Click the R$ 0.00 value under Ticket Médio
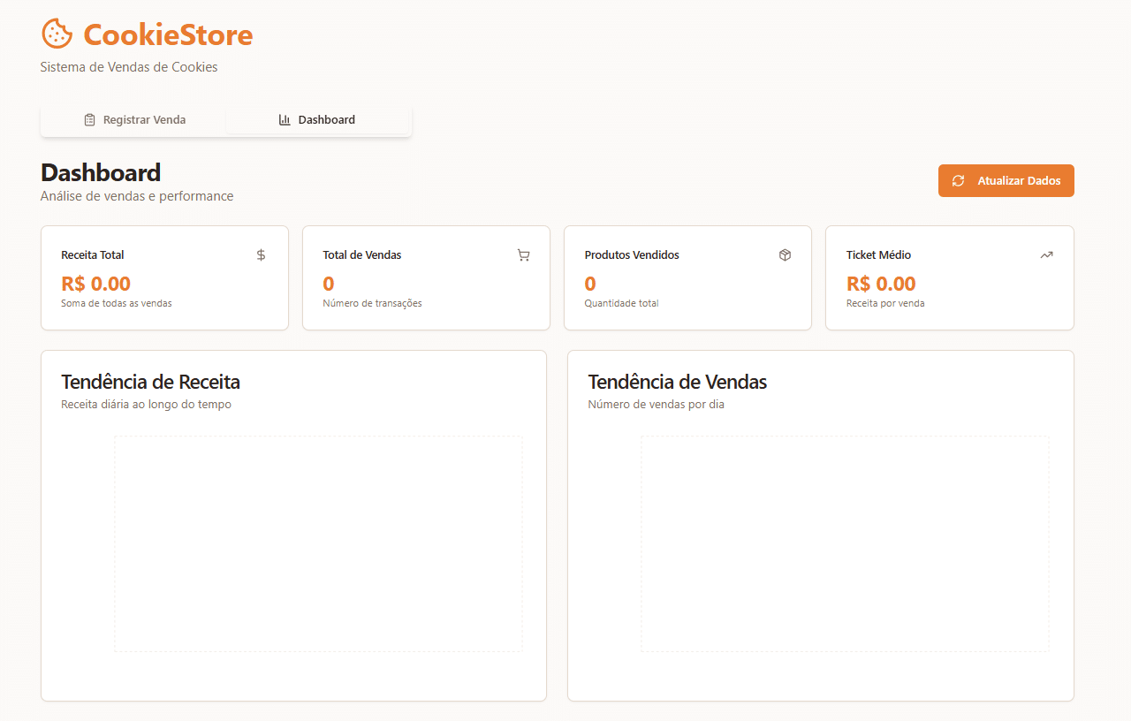Screen dimensions: 1131x721 pos(881,284)
